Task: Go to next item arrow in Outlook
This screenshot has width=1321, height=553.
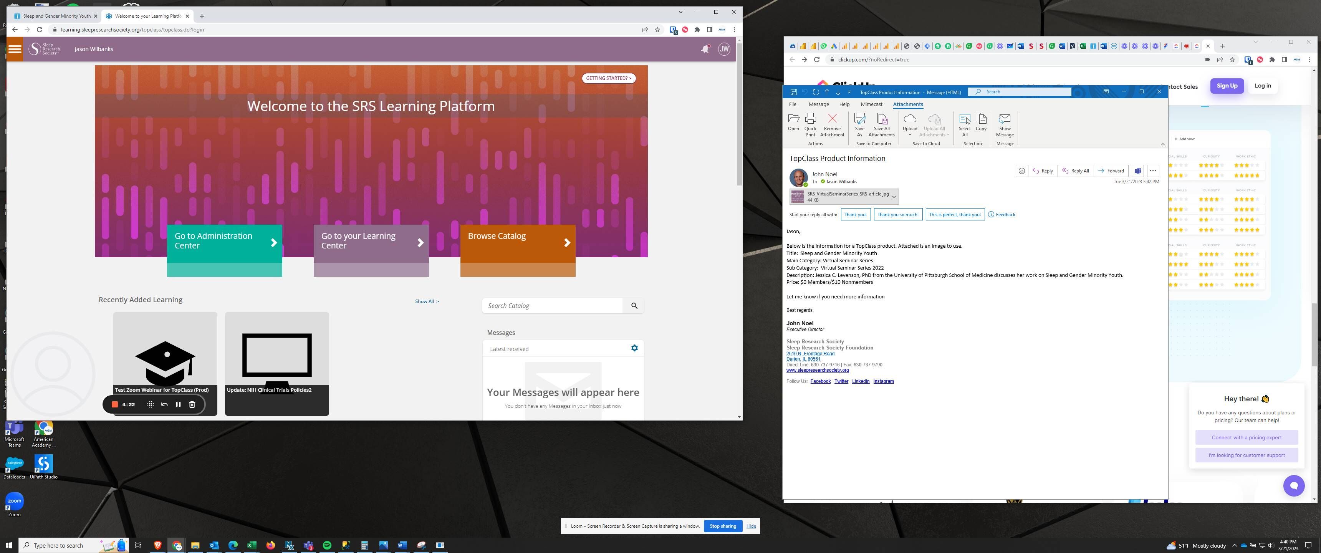Action: pos(838,92)
